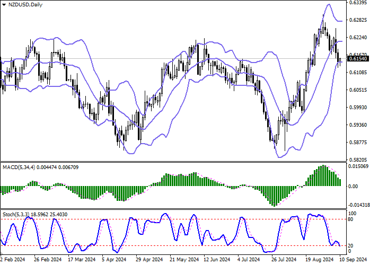Select Stochastic level 80 label
The height and width of the screenshot is (265, 370).
coord(350,219)
